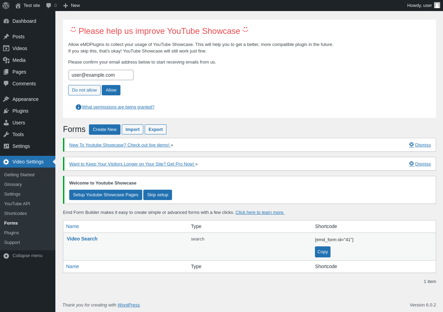The width and height of the screenshot is (443, 312).
Task: Copy the emd_form shortcode
Action: 323,252
